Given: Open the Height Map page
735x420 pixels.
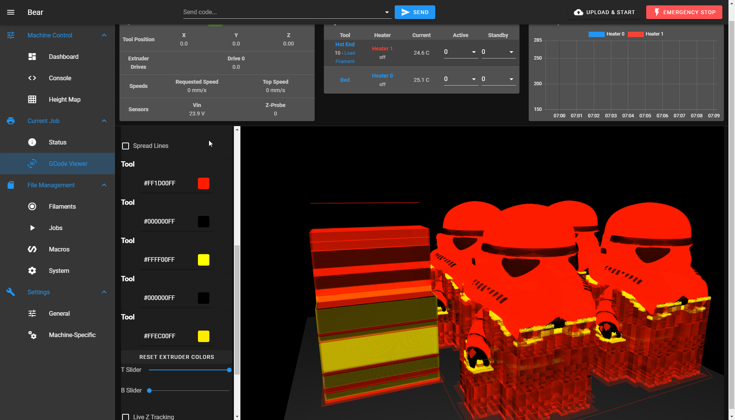Looking at the screenshot, I should (x=57, y=99).
